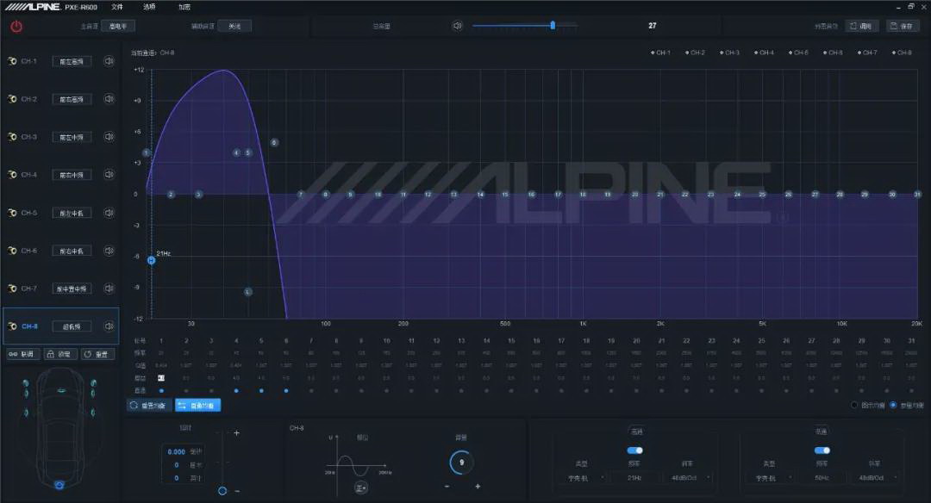Screen dimensions: 931x503
Task: Open the first menu next to PXE-R600
Action: (117, 7)
